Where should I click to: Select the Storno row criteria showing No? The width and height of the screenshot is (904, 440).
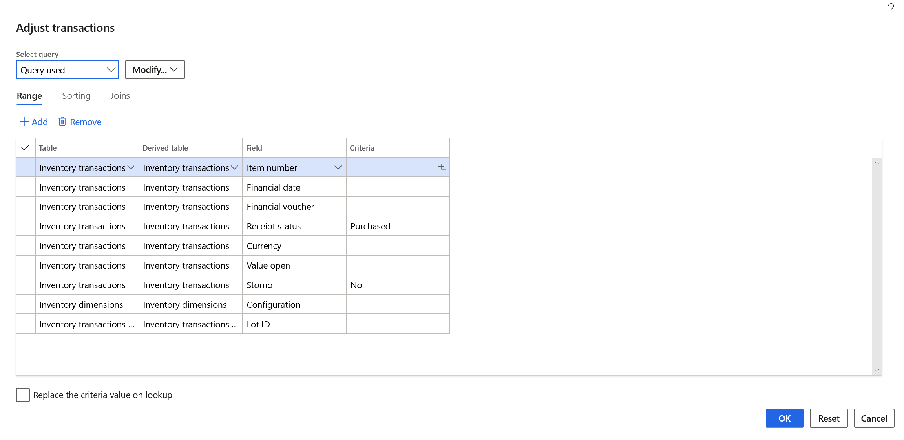click(x=398, y=285)
